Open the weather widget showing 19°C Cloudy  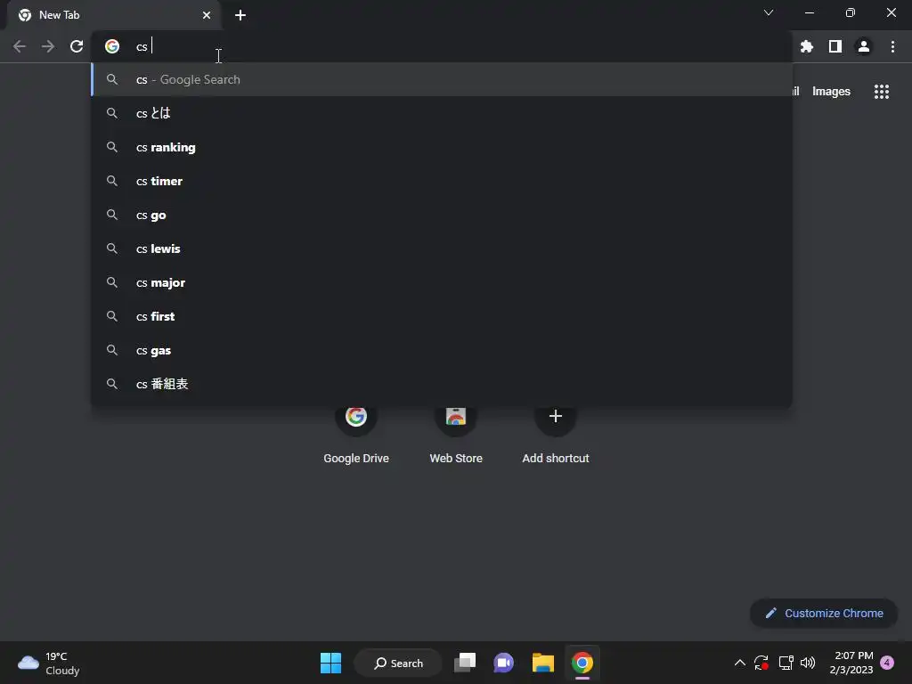[49, 663]
